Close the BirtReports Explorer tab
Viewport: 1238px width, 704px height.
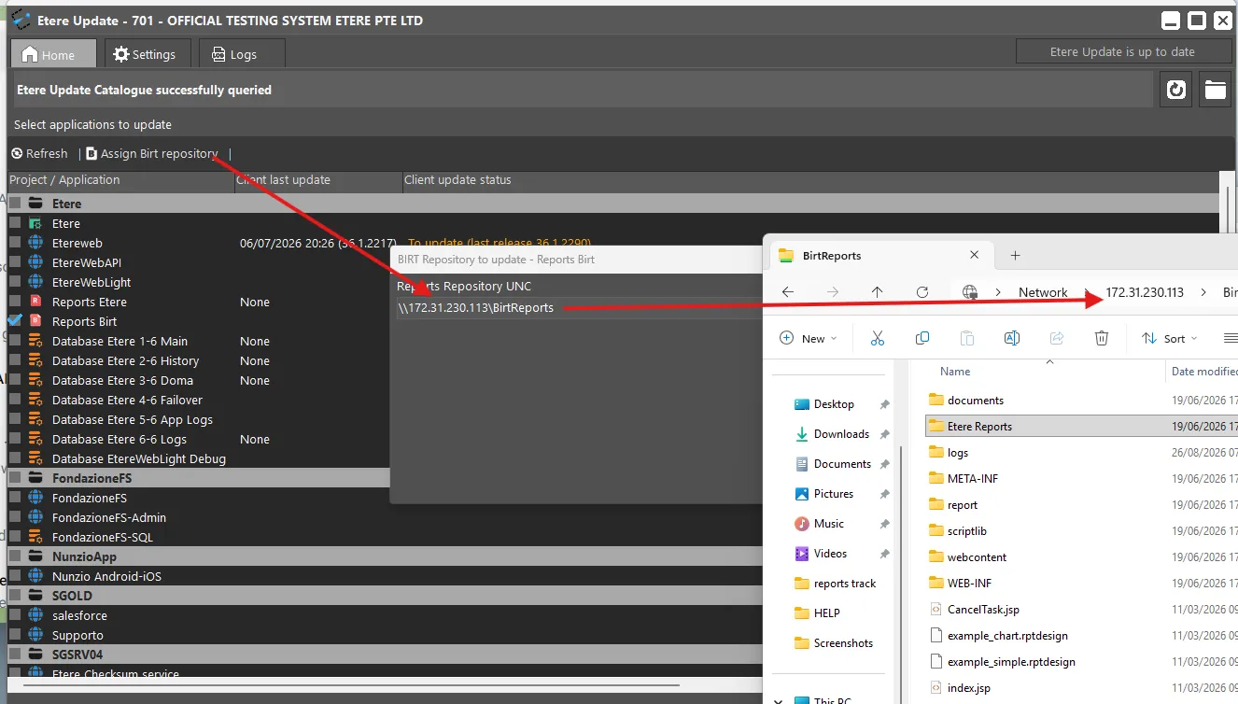tap(975, 255)
